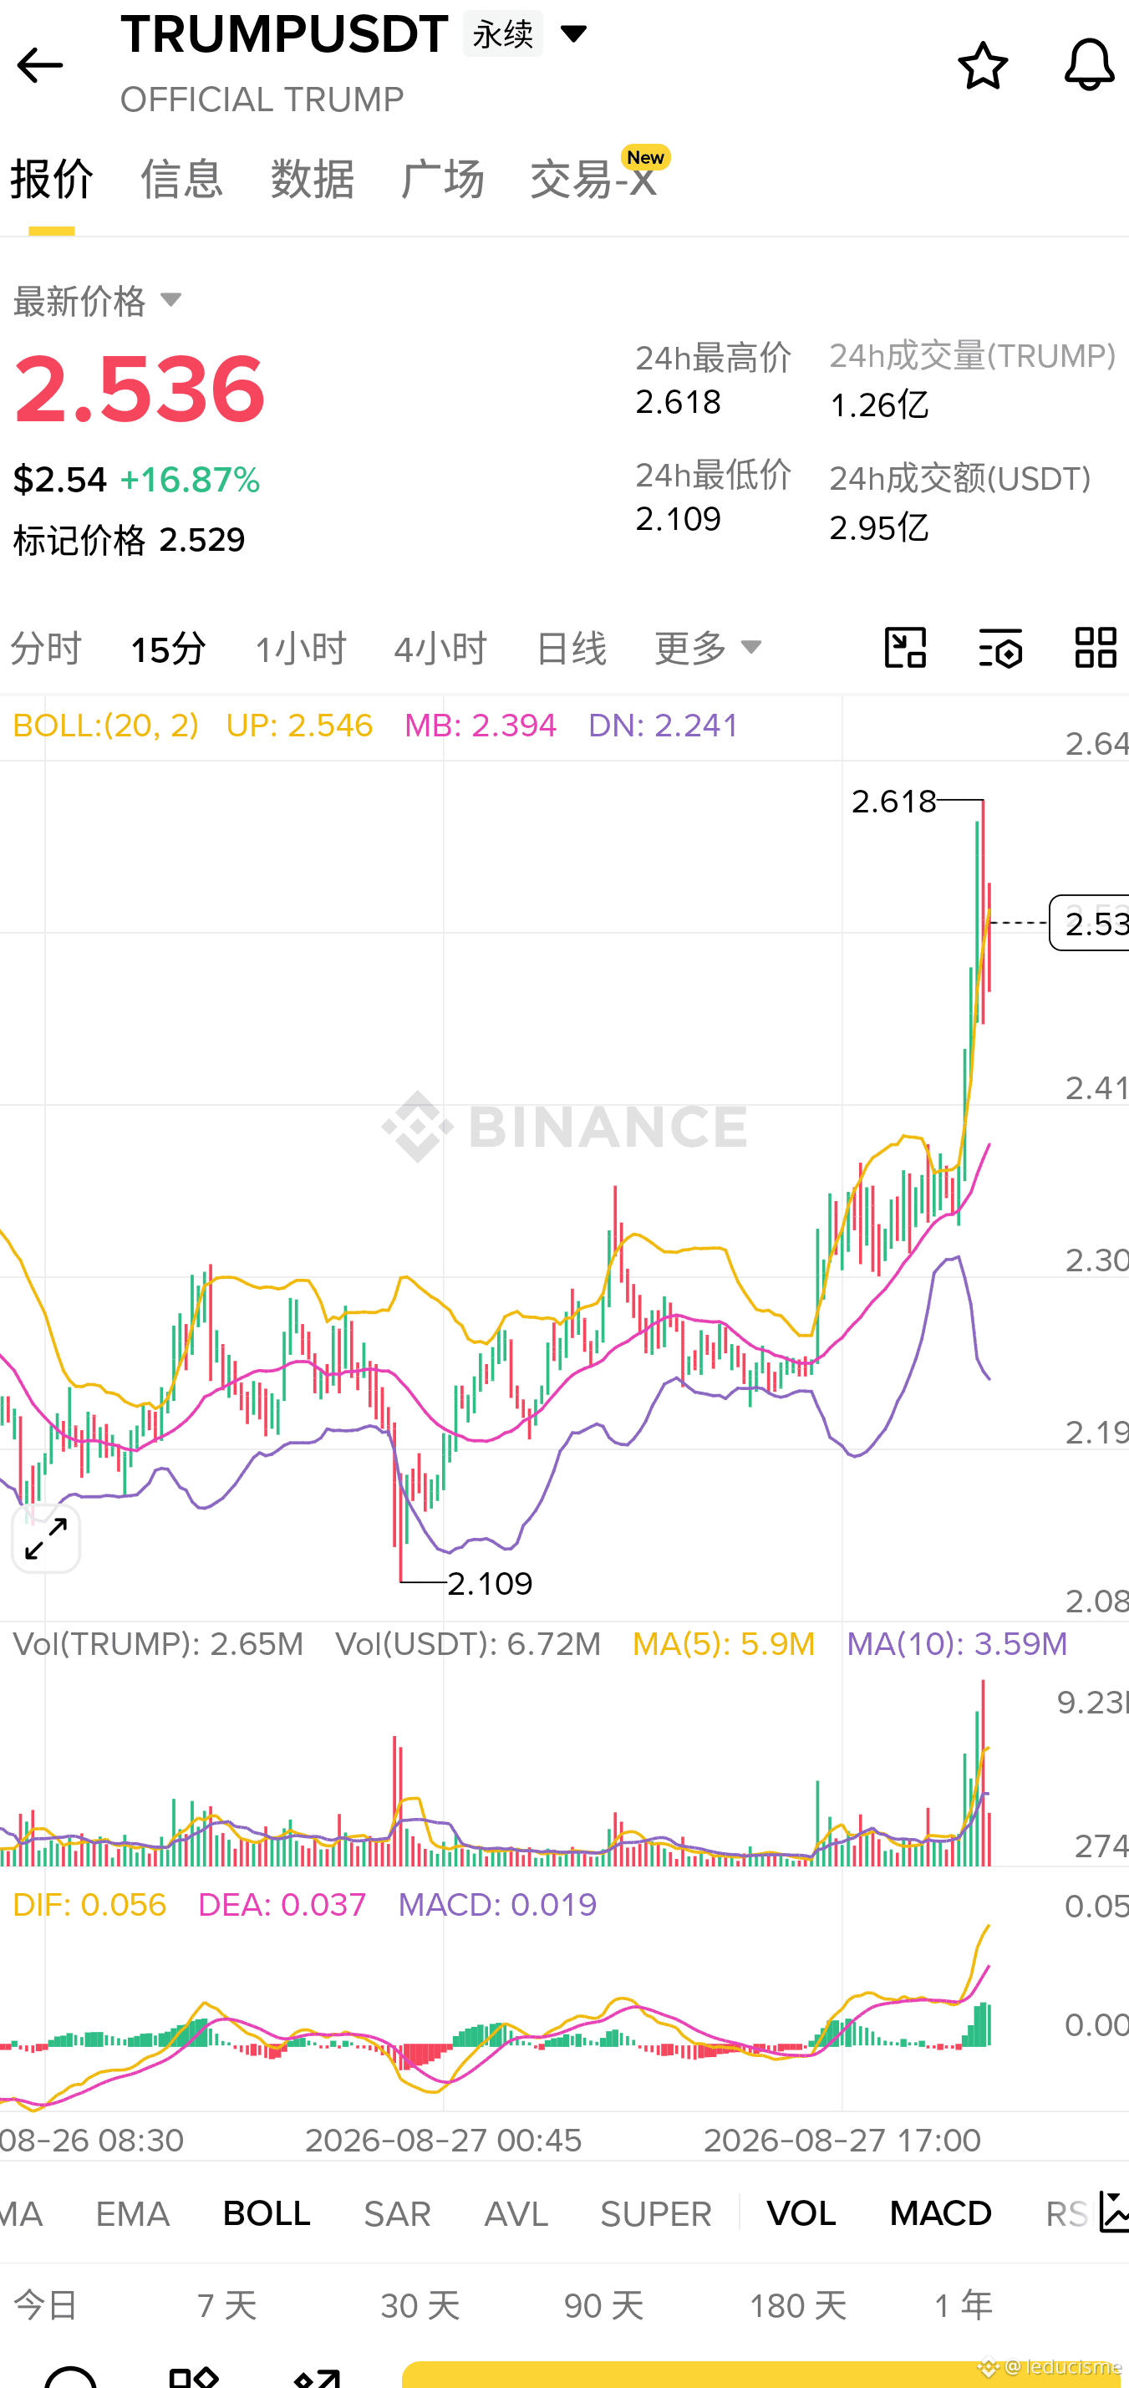Select the 分时 timeframe

click(x=46, y=648)
